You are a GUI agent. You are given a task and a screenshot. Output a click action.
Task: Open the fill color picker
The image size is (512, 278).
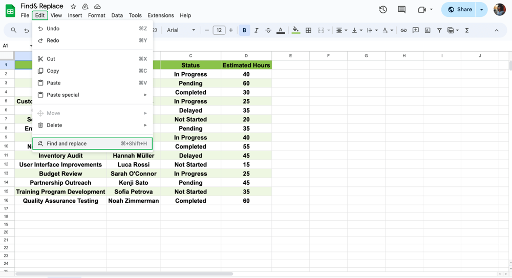point(296,30)
